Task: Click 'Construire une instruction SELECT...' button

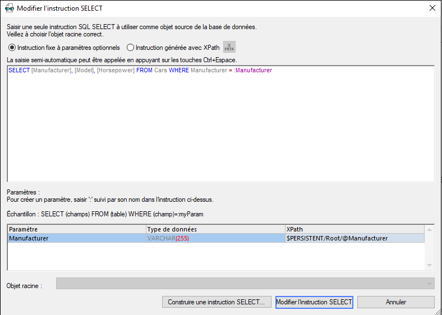Action: (217, 302)
